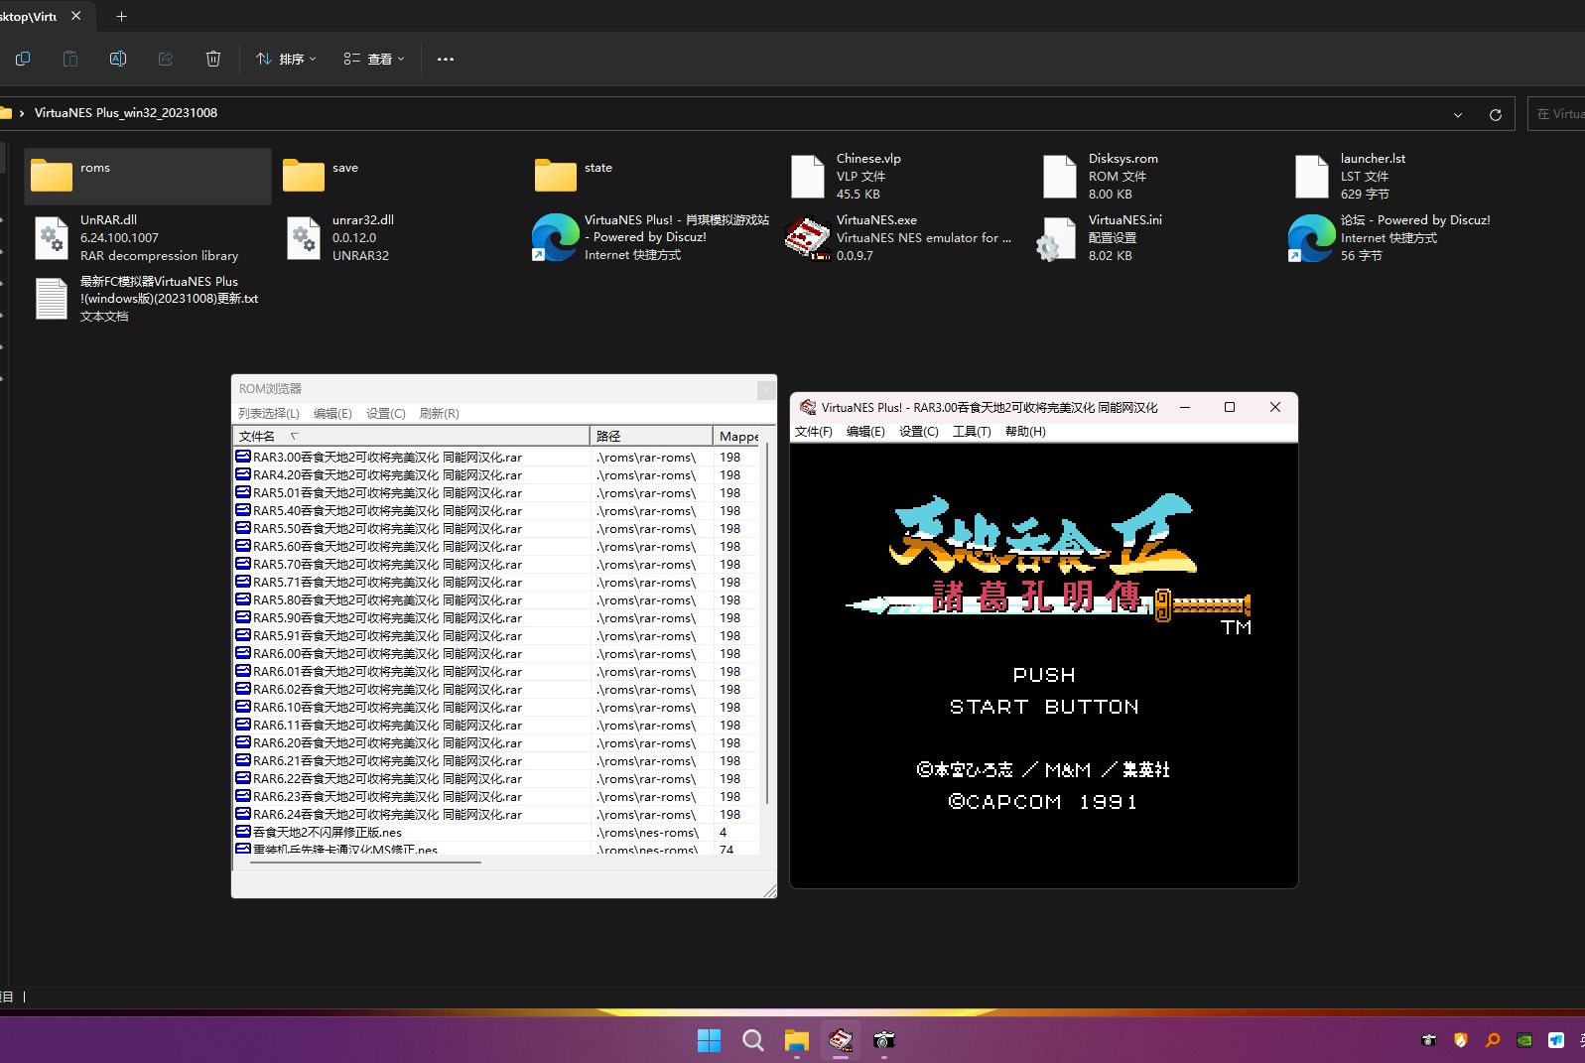The image size is (1585, 1063).
Task: Open the more options ellipsis in Explorer
Action: [x=446, y=59]
